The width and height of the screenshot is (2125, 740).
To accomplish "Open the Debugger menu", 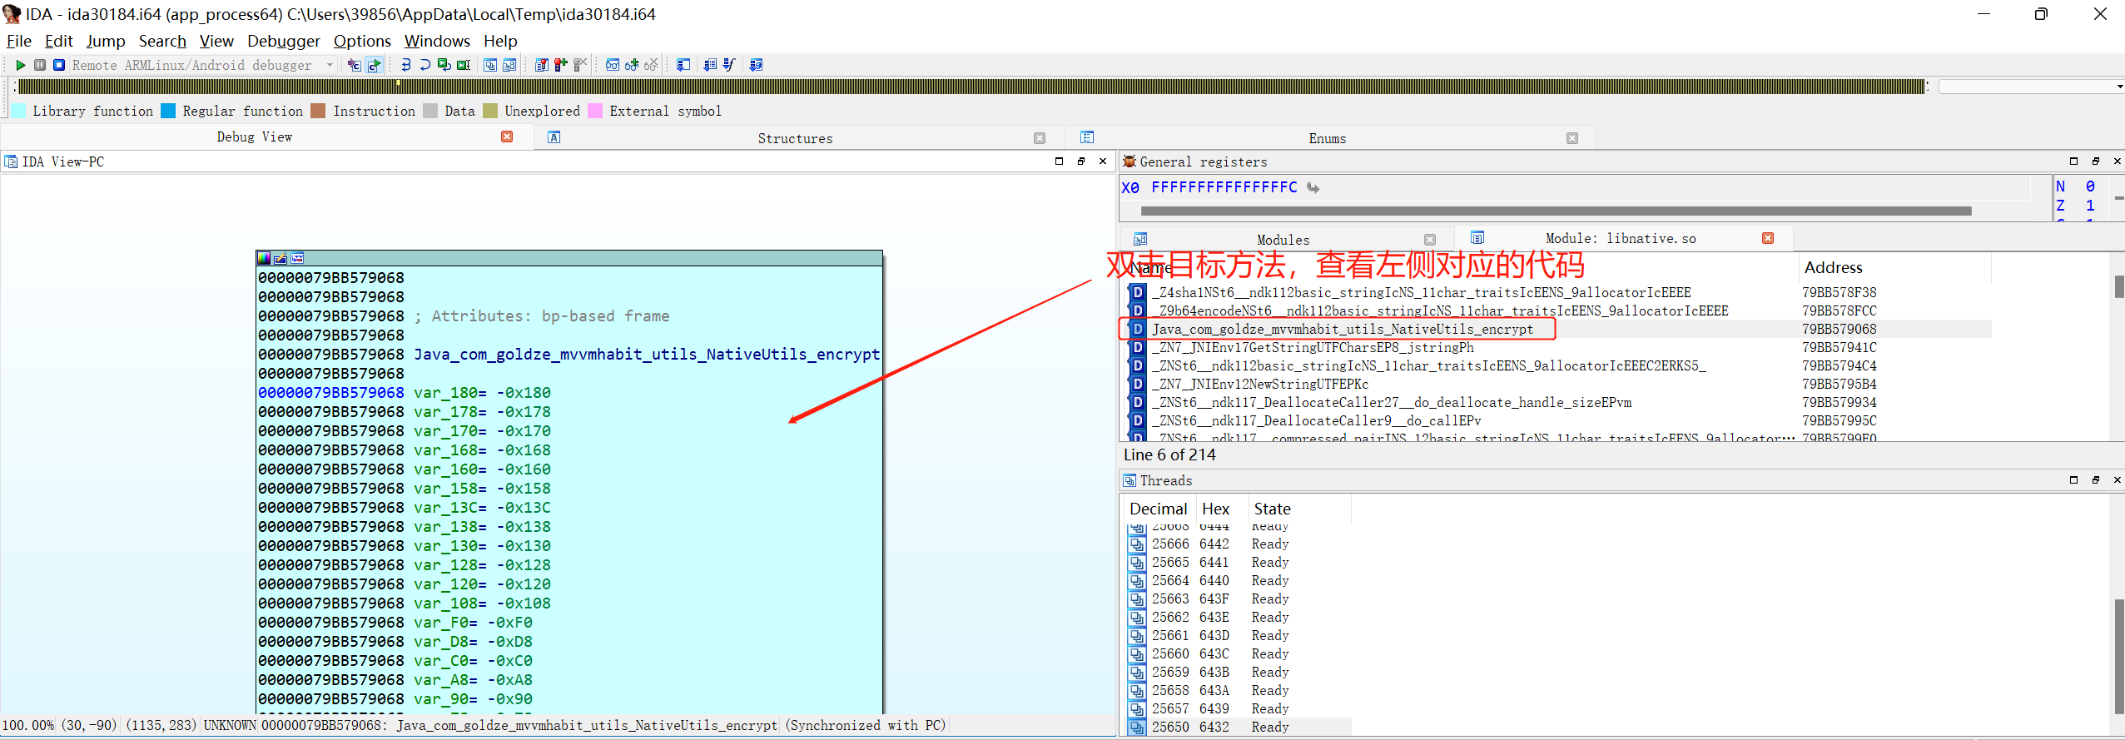I will 284,41.
